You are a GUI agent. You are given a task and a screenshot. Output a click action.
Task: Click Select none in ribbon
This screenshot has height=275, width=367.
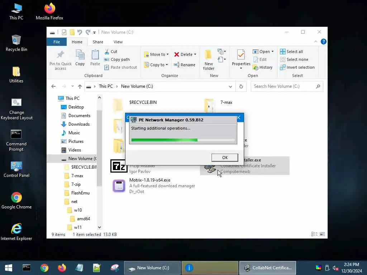(x=294, y=59)
